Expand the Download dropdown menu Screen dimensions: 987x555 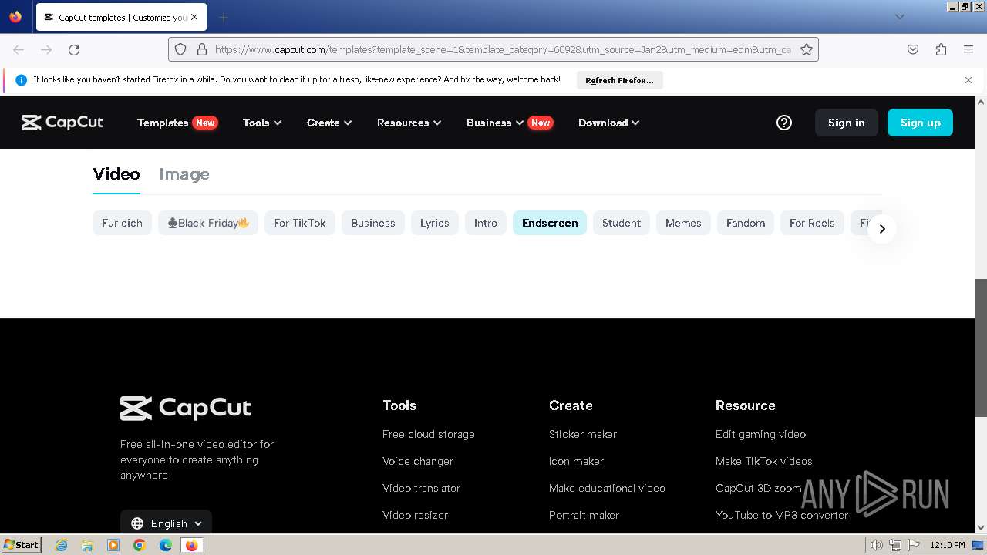point(608,123)
